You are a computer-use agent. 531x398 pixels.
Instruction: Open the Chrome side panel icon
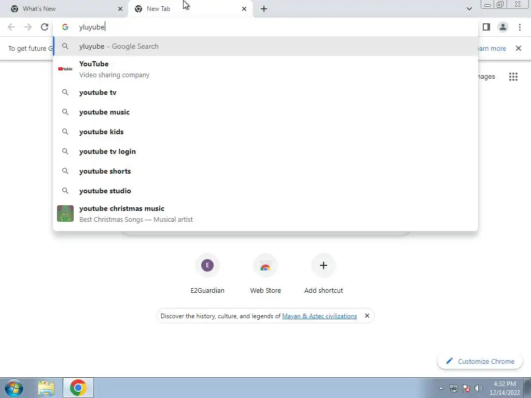coord(486,27)
